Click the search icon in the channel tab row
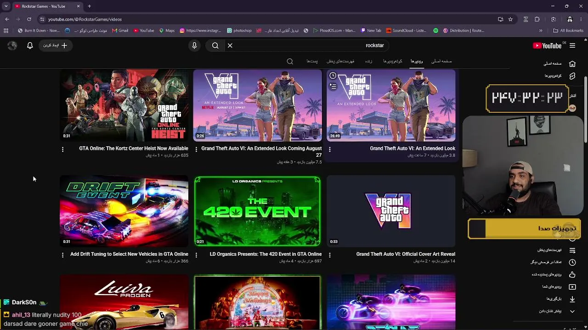This screenshot has width=588, height=330. pos(290,61)
